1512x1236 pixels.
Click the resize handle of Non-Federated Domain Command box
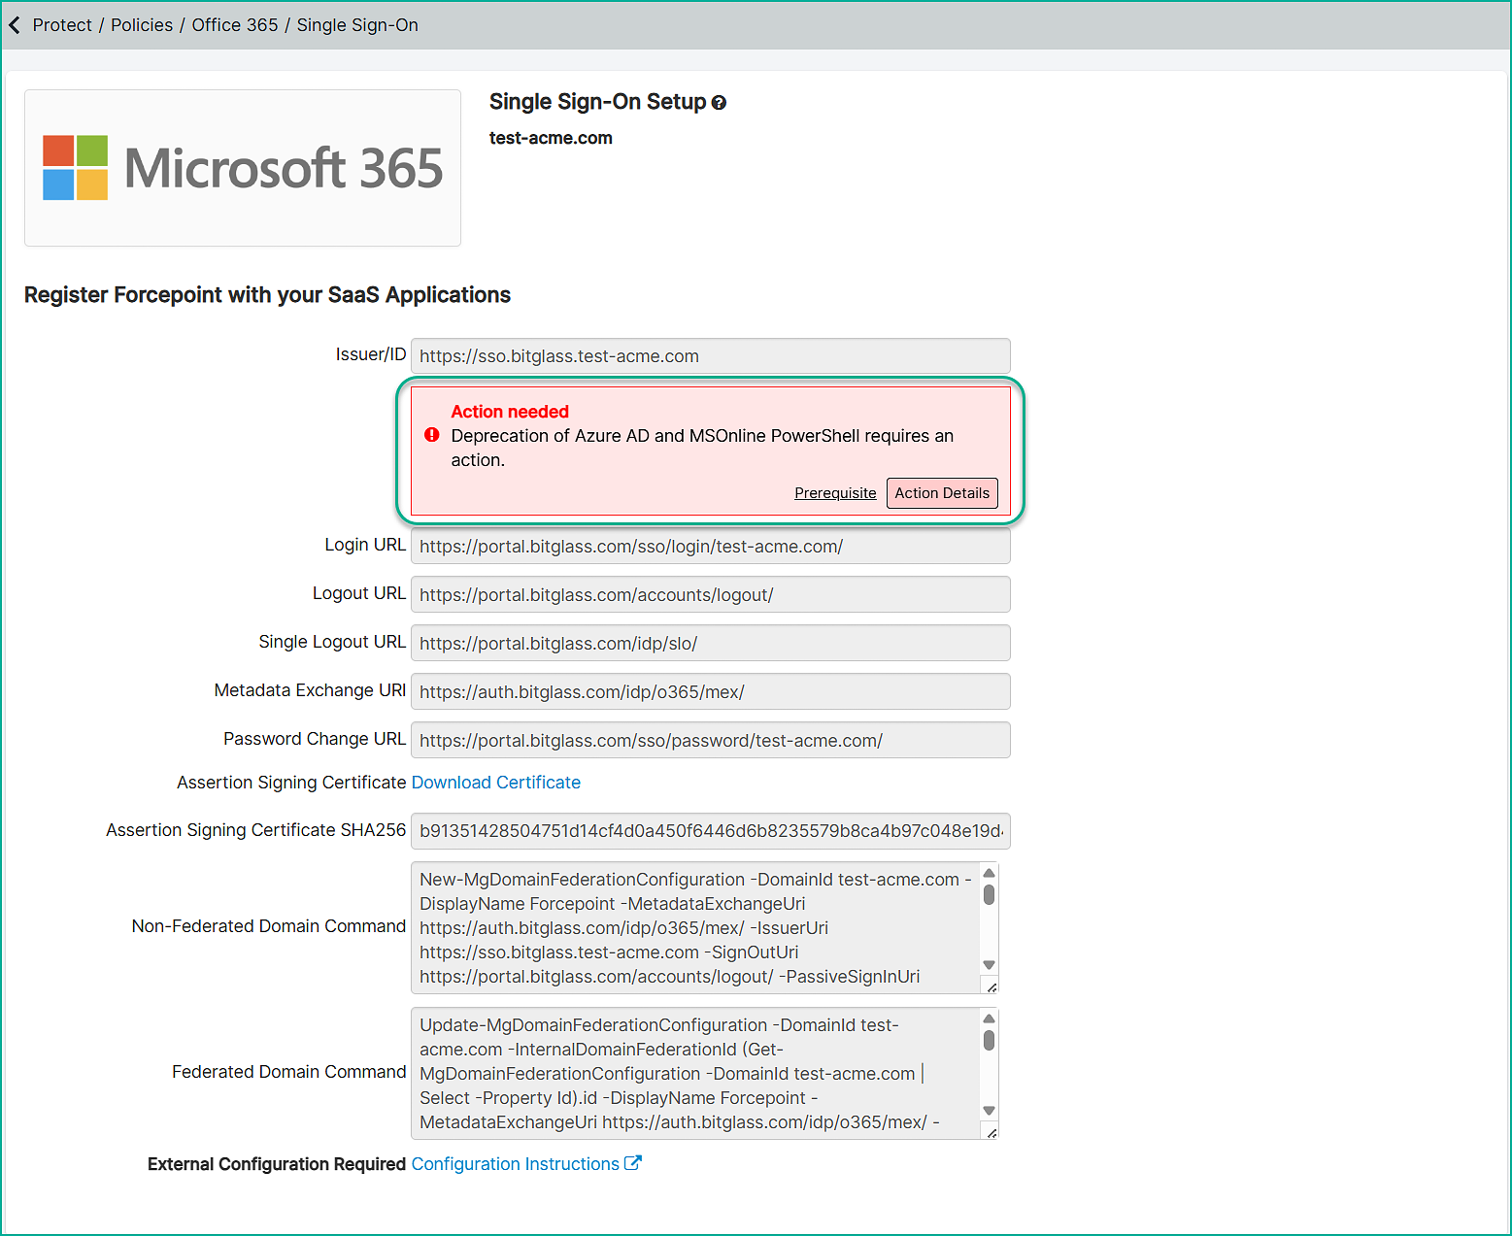tap(991, 986)
